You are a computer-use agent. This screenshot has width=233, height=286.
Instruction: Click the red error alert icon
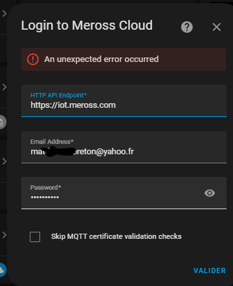(x=33, y=59)
